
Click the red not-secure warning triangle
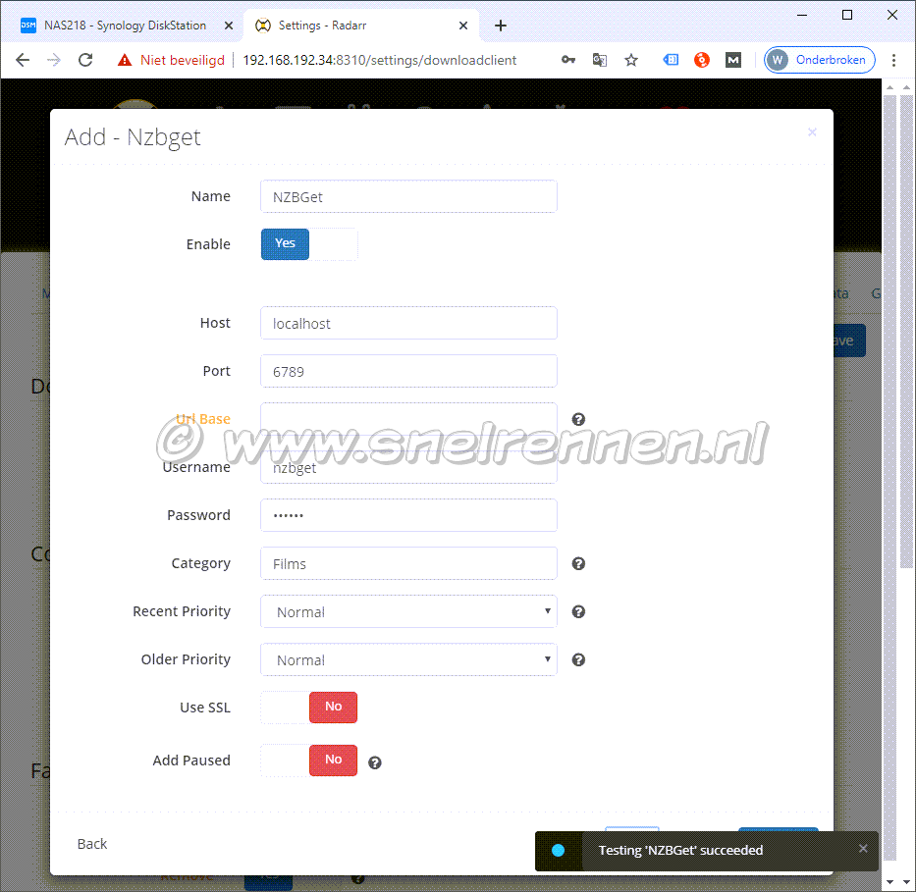point(125,60)
